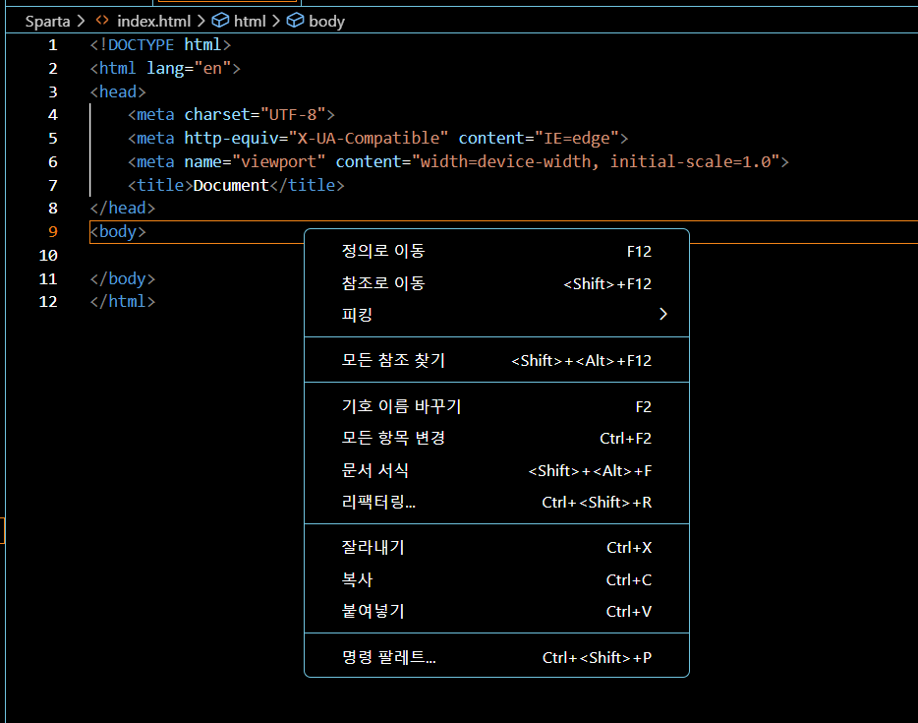Click line number 10 in gutter

[x=48, y=256]
